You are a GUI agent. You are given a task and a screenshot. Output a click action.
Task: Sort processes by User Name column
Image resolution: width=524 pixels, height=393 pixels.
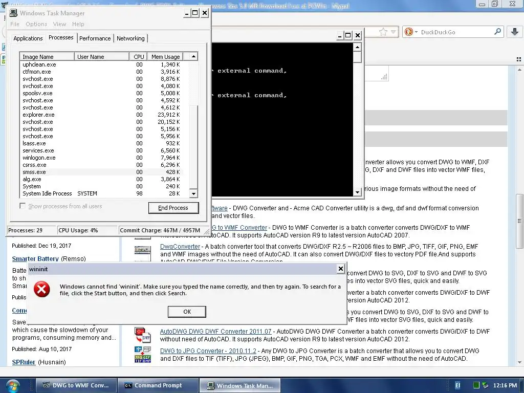pyautogui.click(x=102, y=56)
